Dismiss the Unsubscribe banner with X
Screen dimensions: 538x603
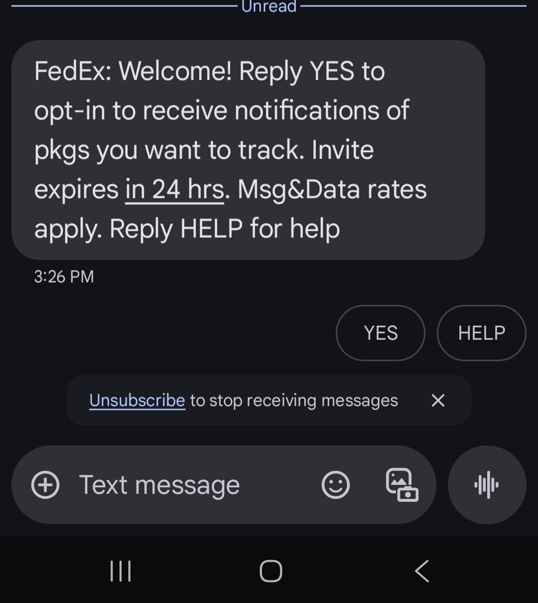point(438,401)
